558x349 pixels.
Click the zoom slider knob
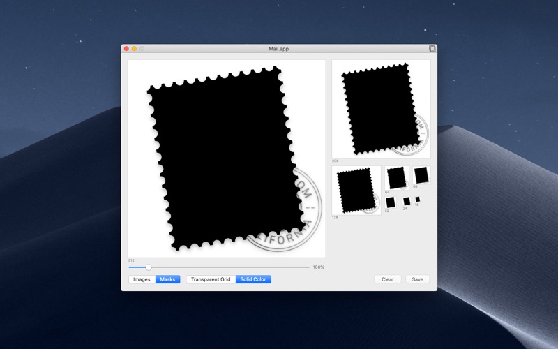(149, 267)
